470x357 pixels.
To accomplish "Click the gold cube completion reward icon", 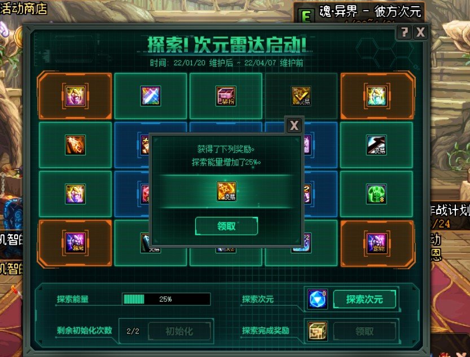I will pyautogui.click(x=318, y=331).
